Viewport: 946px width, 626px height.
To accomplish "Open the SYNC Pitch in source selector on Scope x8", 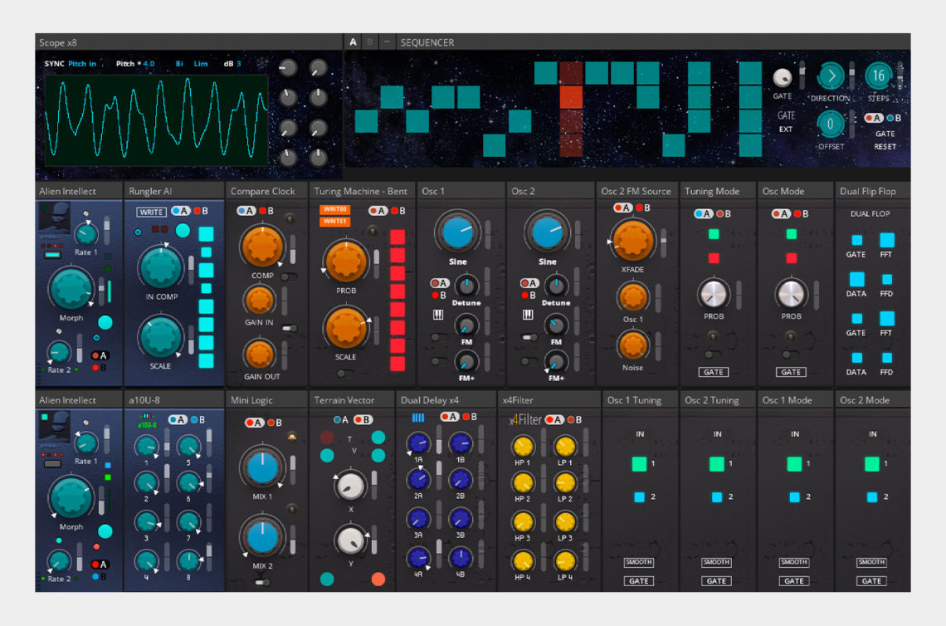I will 80,64.
